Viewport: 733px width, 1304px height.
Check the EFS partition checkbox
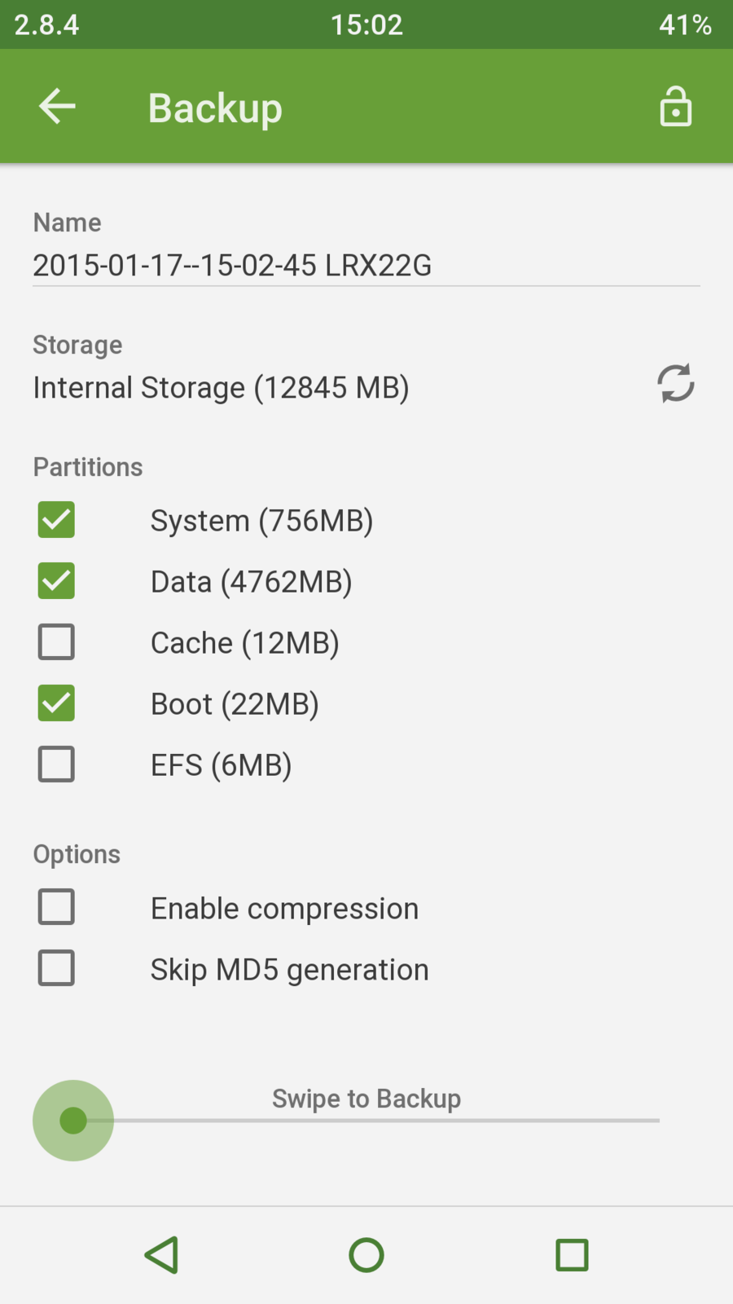[x=56, y=764]
